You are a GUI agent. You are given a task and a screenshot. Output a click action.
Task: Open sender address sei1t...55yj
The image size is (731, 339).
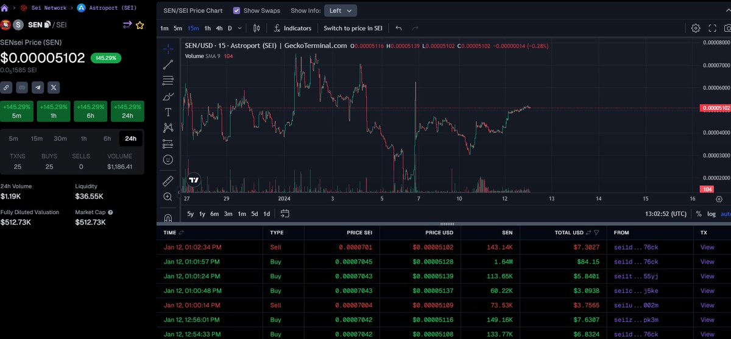tap(635, 276)
